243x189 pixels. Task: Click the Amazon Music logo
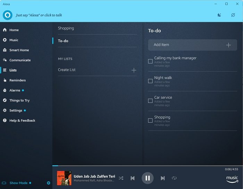pyautogui.click(x=232, y=179)
